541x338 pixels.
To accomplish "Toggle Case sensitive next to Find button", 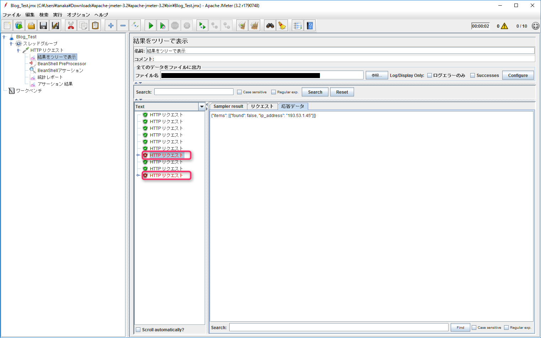I will point(474,327).
